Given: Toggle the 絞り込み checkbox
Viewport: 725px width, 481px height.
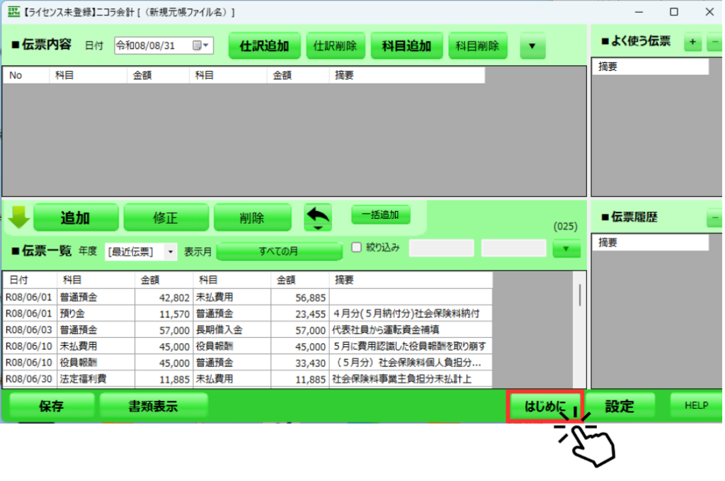Looking at the screenshot, I should tap(357, 247).
